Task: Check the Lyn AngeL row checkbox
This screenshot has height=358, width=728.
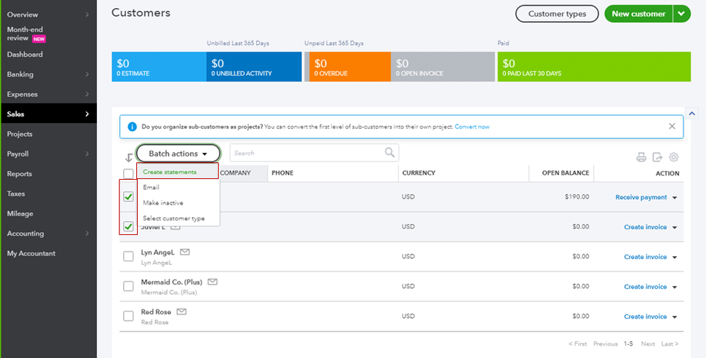Action: [128, 256]
